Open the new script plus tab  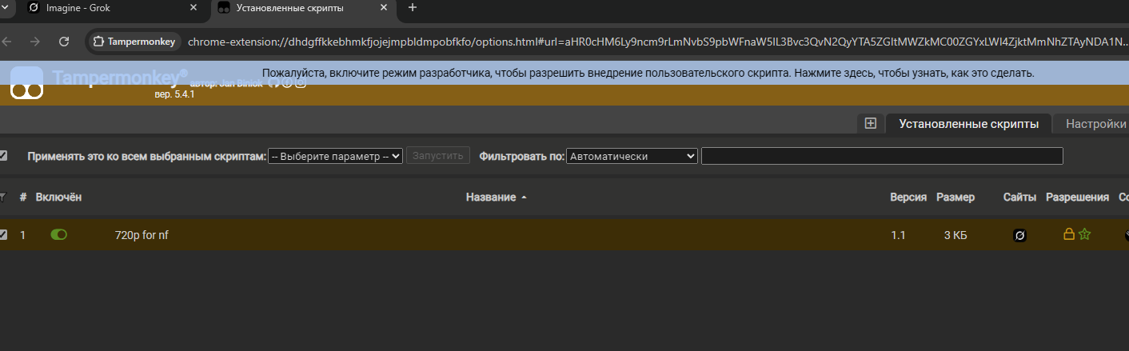[x=871, y=124]
